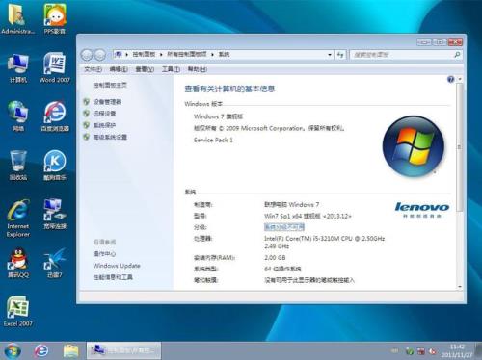Image resolution: width=482 pixels, height=360 pixels.
Task: Launch Internet Explorer from the taskbar
Action: coord(41,350)
